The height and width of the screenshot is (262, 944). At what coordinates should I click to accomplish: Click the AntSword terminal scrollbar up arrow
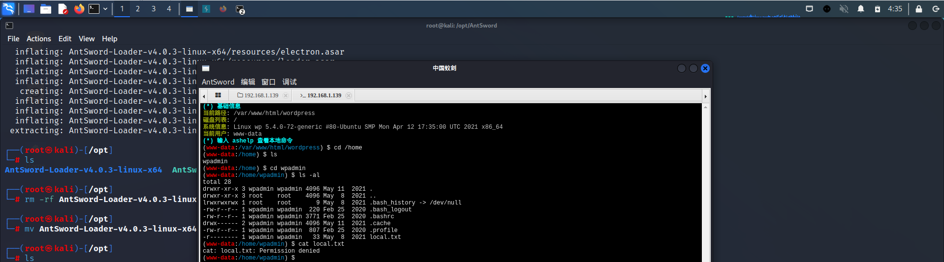(x=705, y=107)
